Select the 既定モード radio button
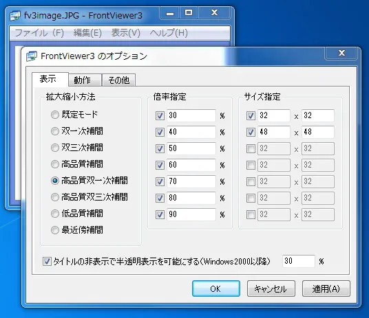 [x=55, y=115]
